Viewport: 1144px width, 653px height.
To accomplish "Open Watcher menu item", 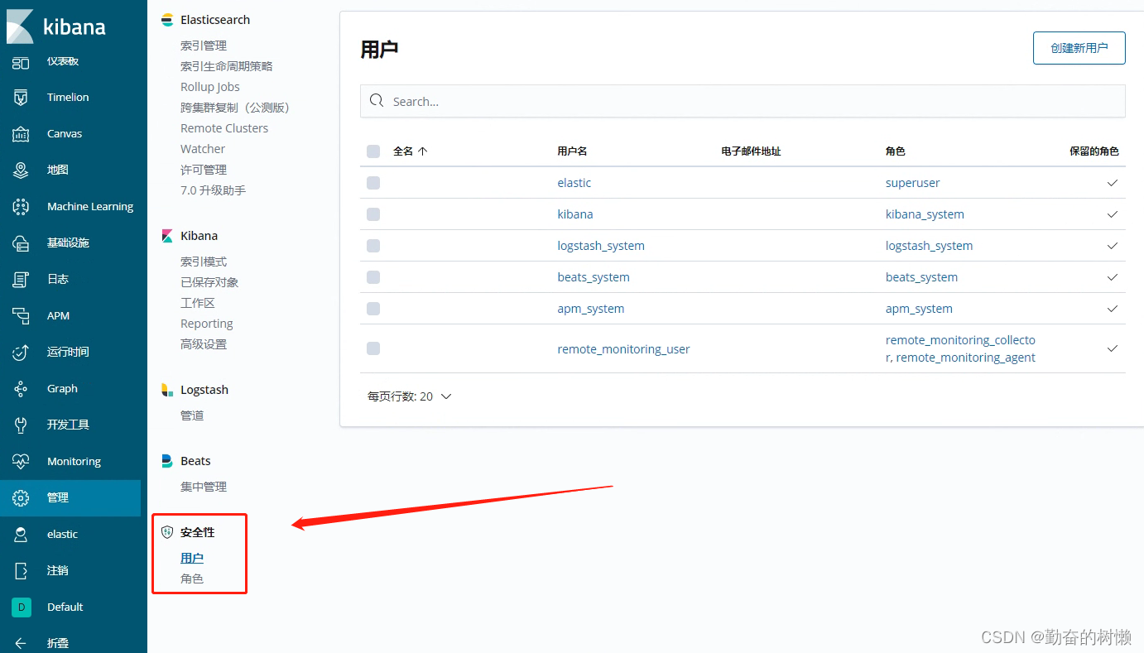I will (x=203, y=149).
